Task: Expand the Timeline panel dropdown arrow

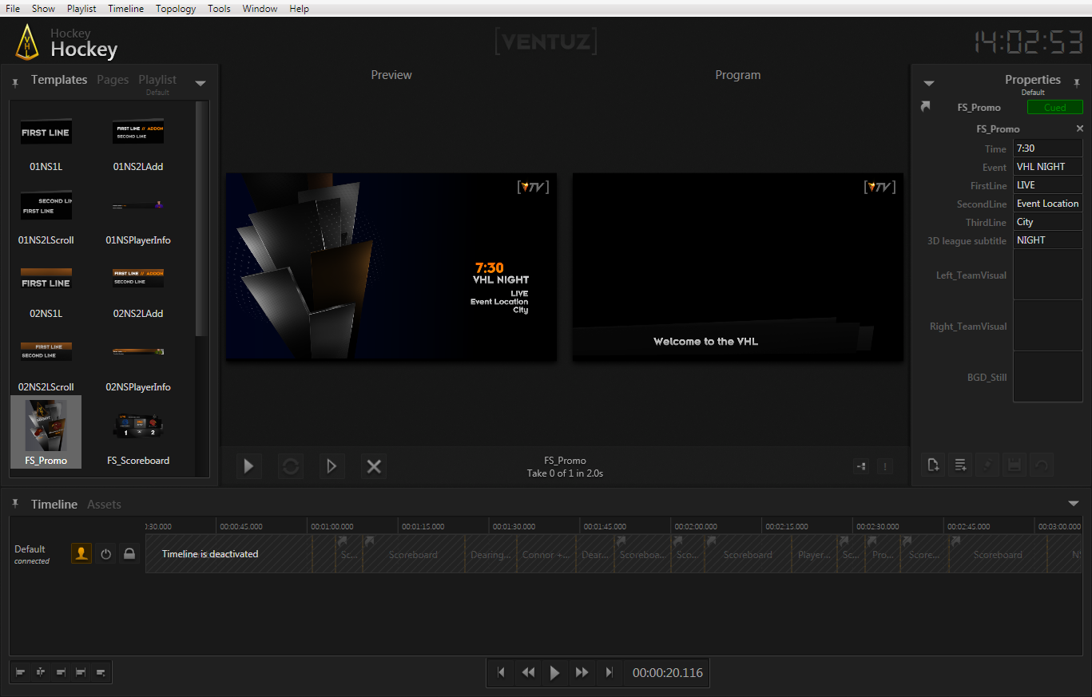Action: point(1074,504)
